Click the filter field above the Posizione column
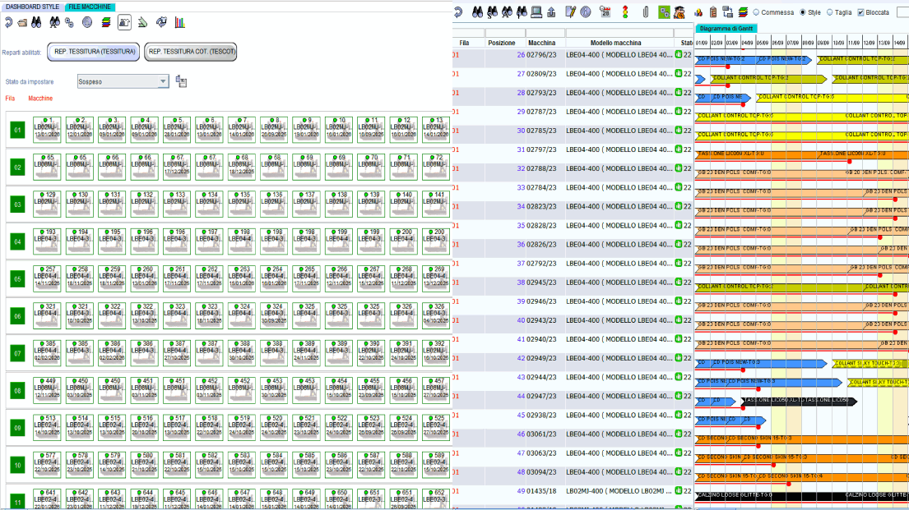Image resolution: width=909 pixels, height=510 pixels. pyautogui.click(x=506, y=33)
